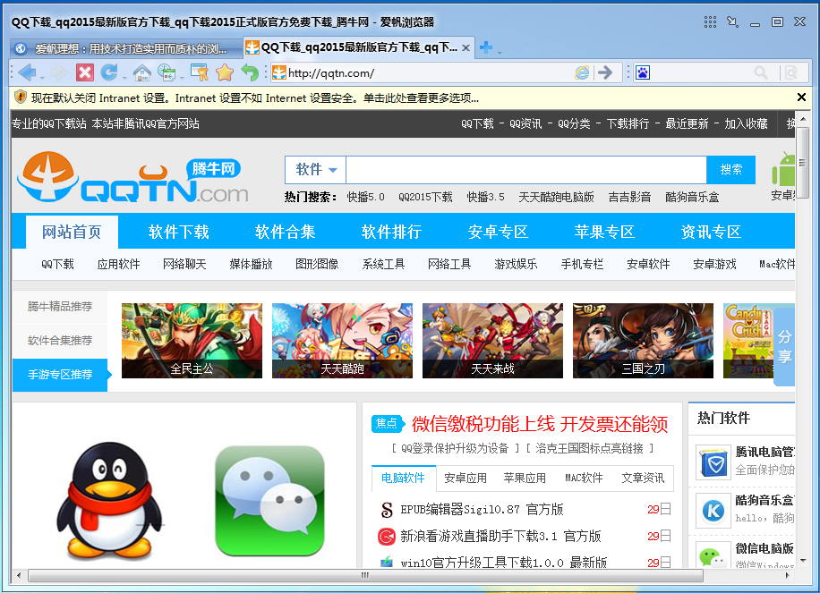Click the green undo closed tab icon
The height and width of the screenshot is (593, 820).
pos(250,72)
